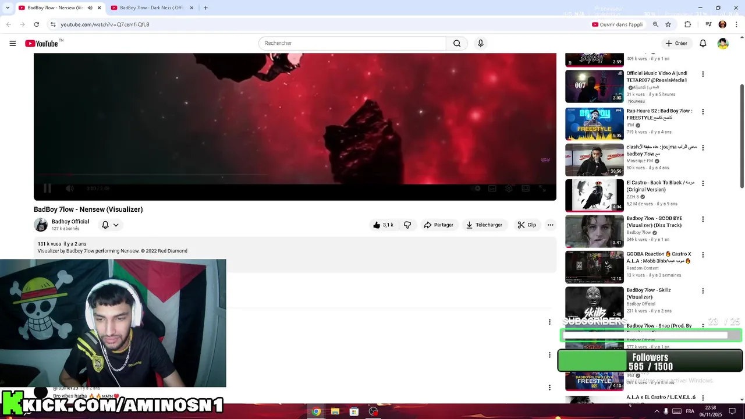This screenshot has height=419, width=745.
Task: Click the Télécharger download button
Action: point(484,225)
